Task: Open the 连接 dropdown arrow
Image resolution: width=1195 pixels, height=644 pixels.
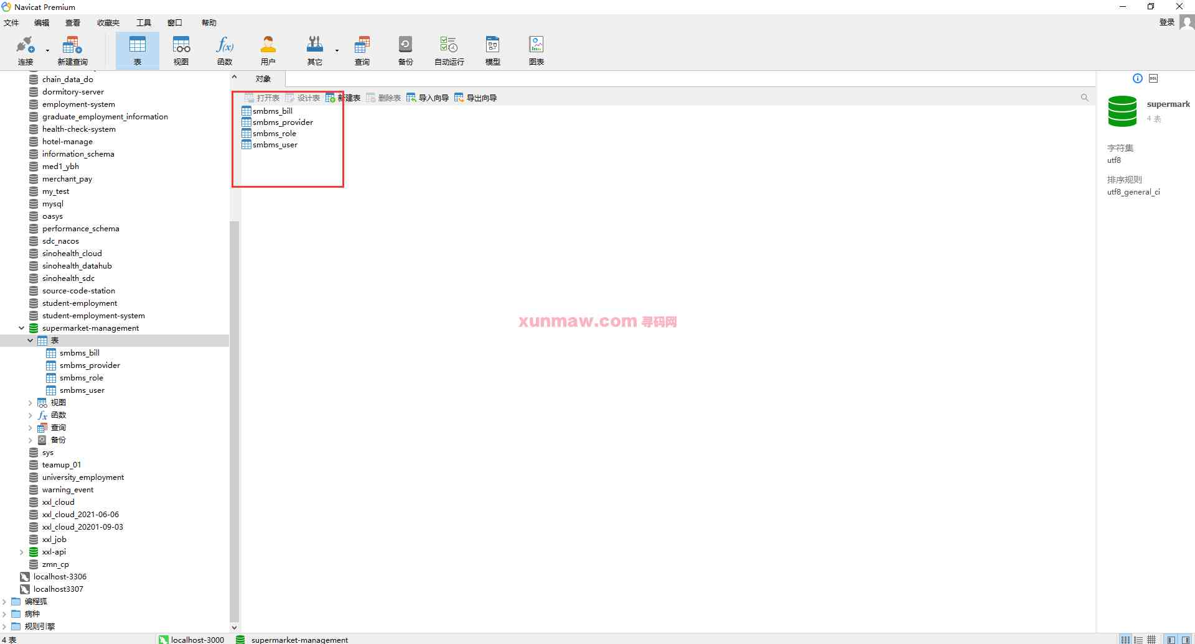Action: point(47,50)
